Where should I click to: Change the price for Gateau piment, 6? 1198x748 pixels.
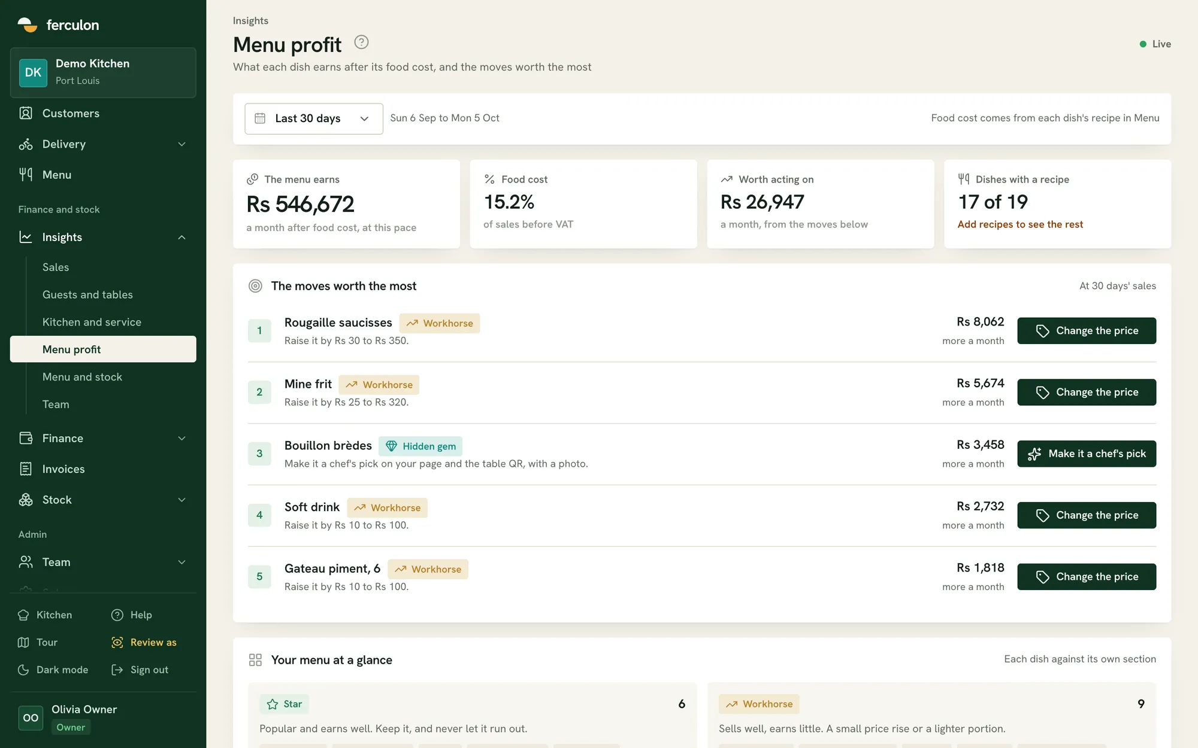1087,577
